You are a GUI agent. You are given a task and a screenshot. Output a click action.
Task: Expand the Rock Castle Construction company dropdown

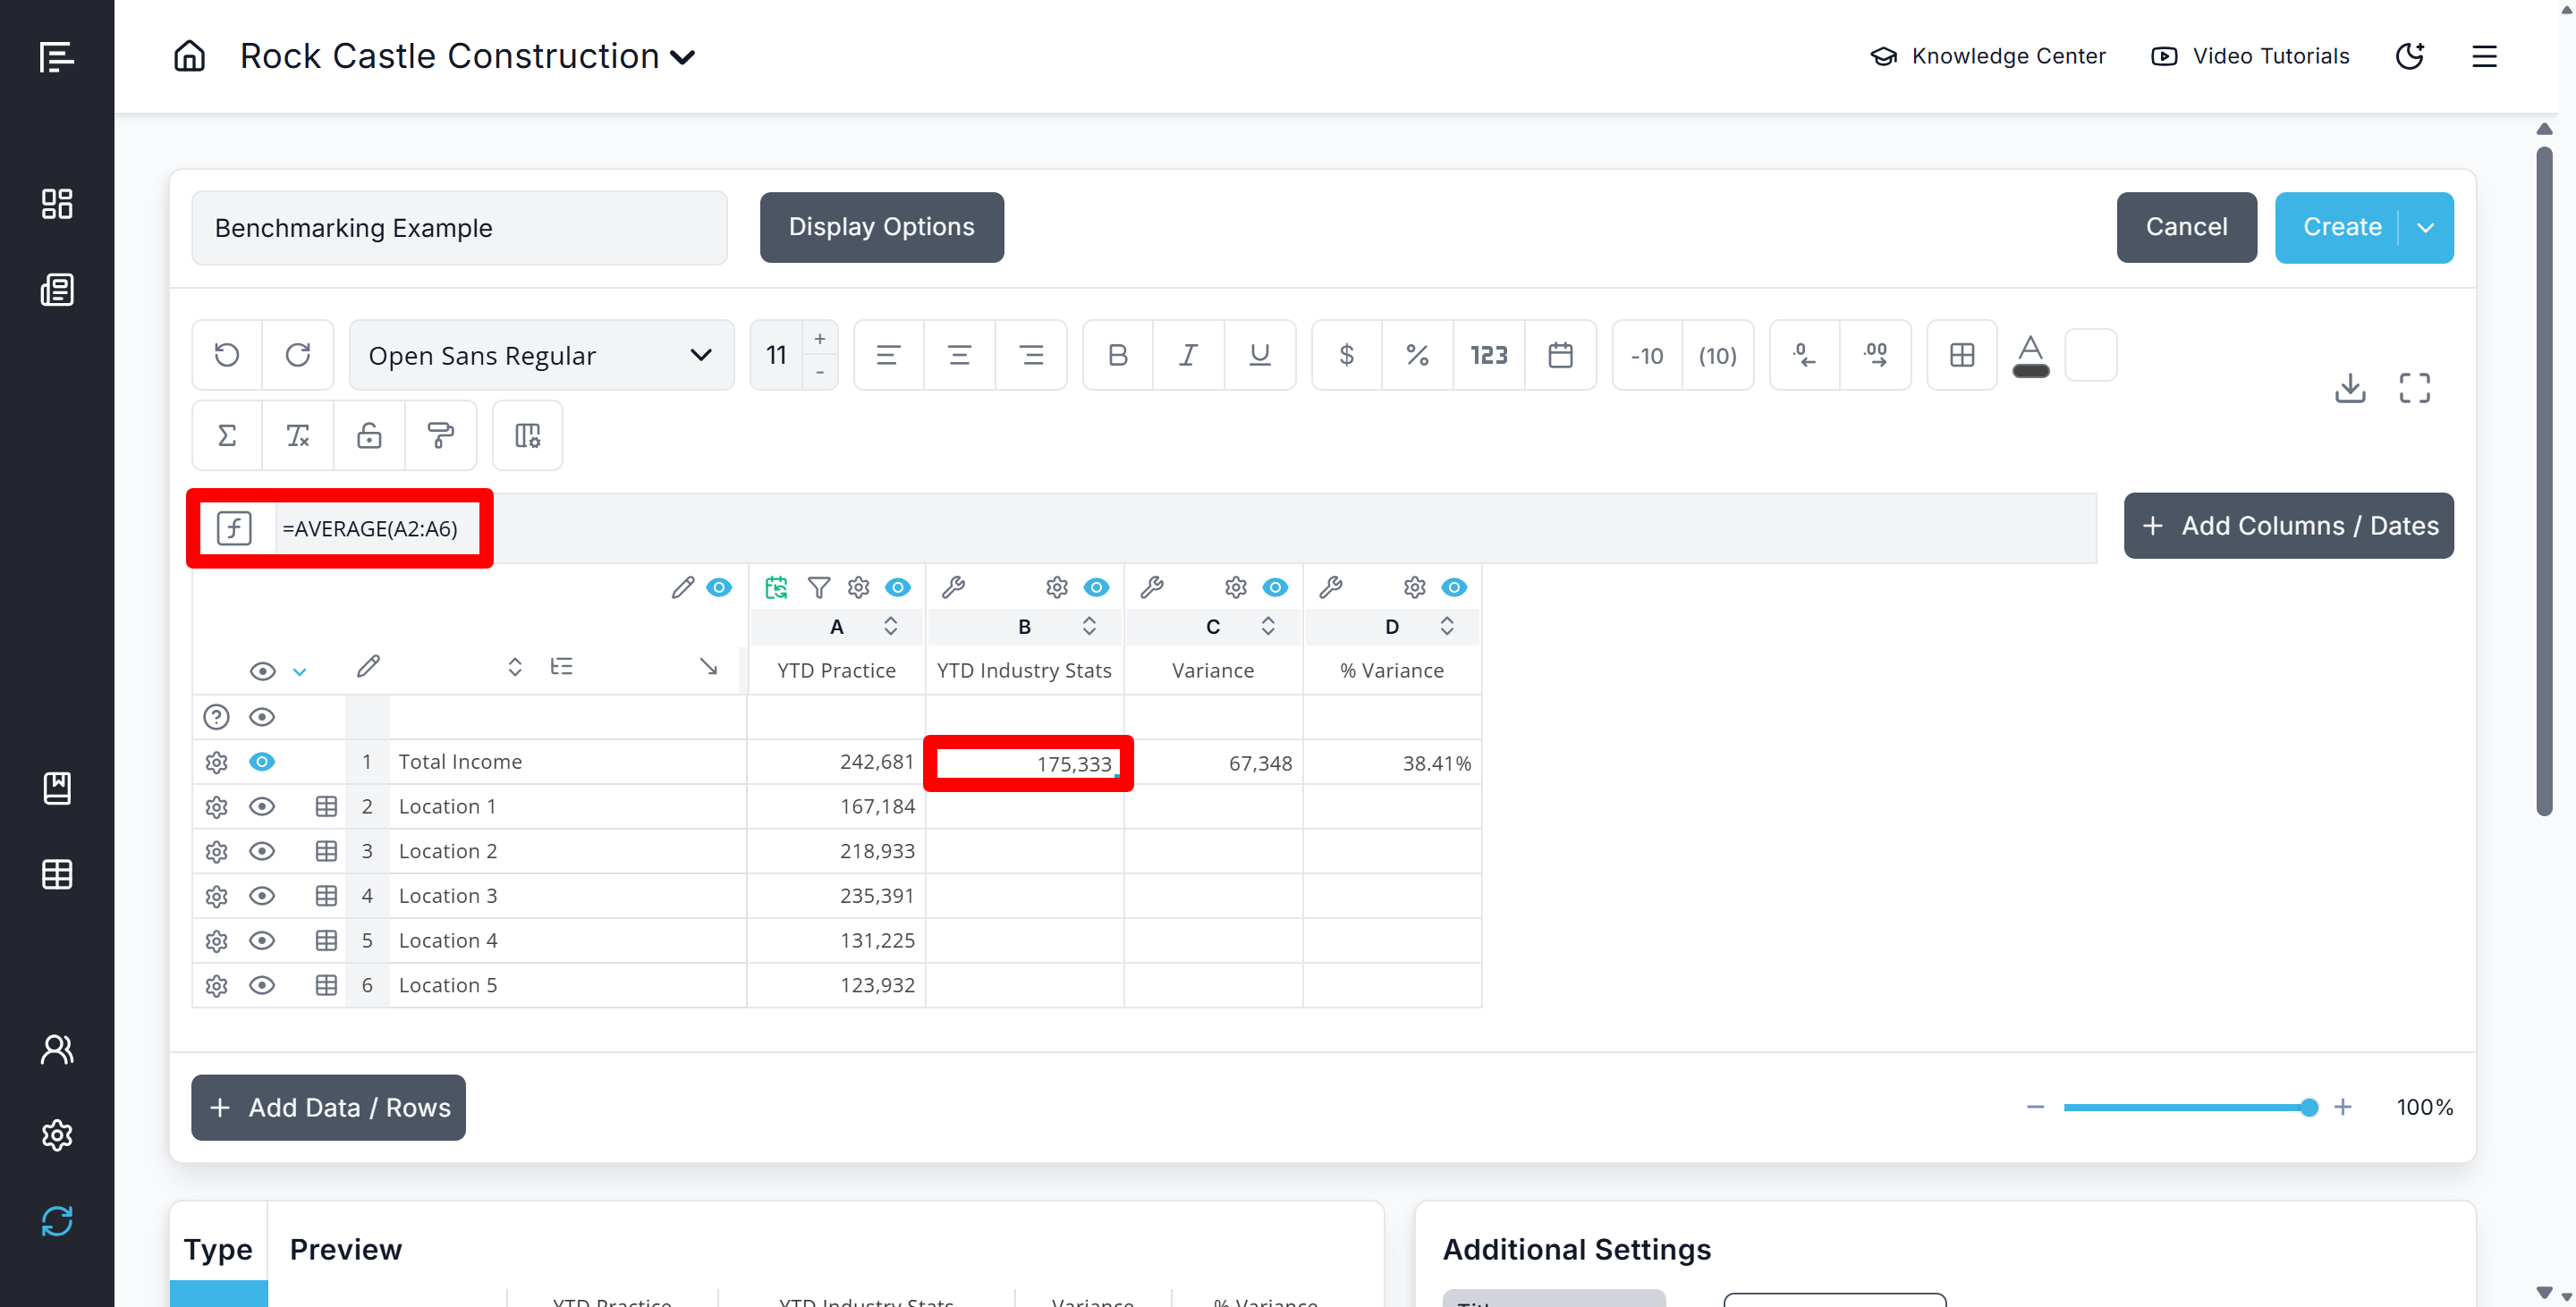(683, 57)
